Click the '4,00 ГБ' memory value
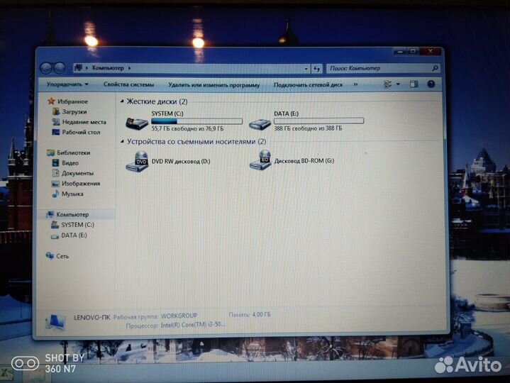 coord(261,314)
